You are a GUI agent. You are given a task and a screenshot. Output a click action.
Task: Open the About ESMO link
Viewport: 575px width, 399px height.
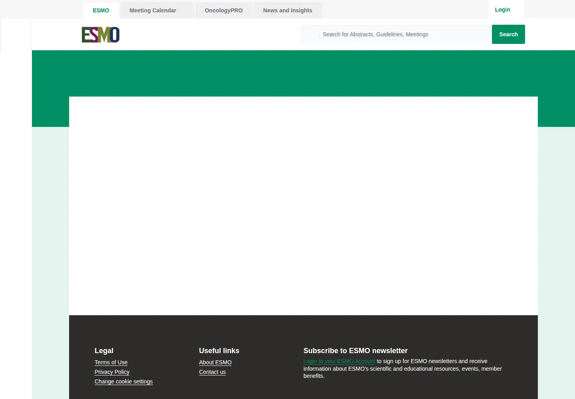[x=215, y=362]
